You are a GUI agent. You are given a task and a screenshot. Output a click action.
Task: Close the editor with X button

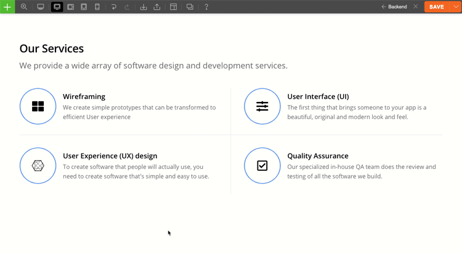click(x=416, y=7)
